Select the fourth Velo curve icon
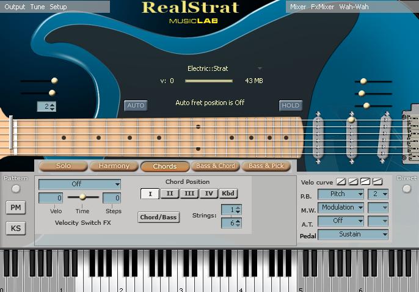Screen dimensions: 419x292 (377, 181)
